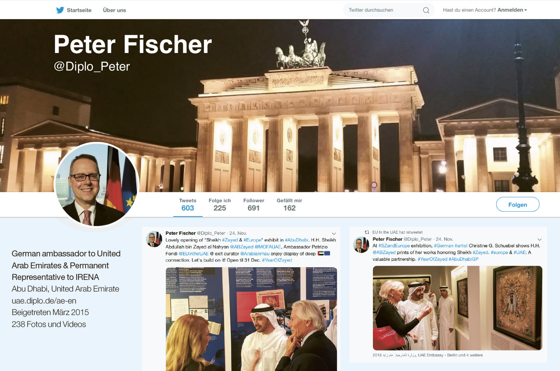This screenshot has height=371, width=560.
Task: Go to Über uns menu item
Action: coord(115,10)
